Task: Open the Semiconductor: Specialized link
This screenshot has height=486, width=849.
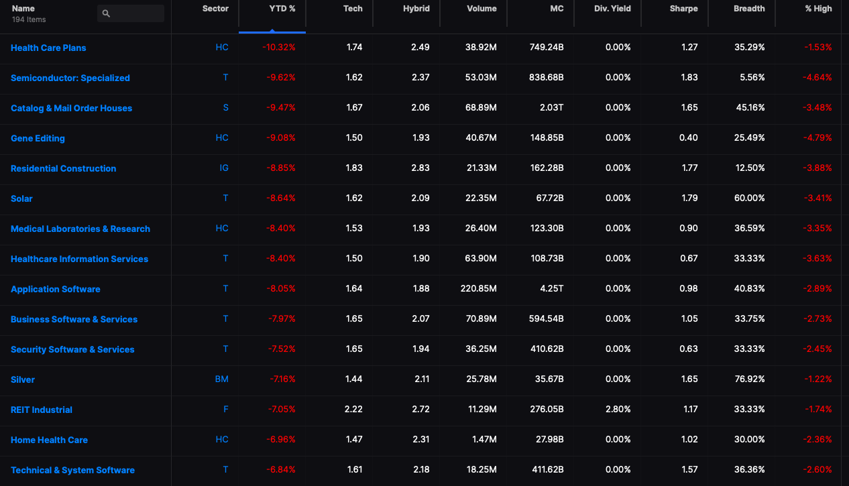Action: tap(70, 78)
